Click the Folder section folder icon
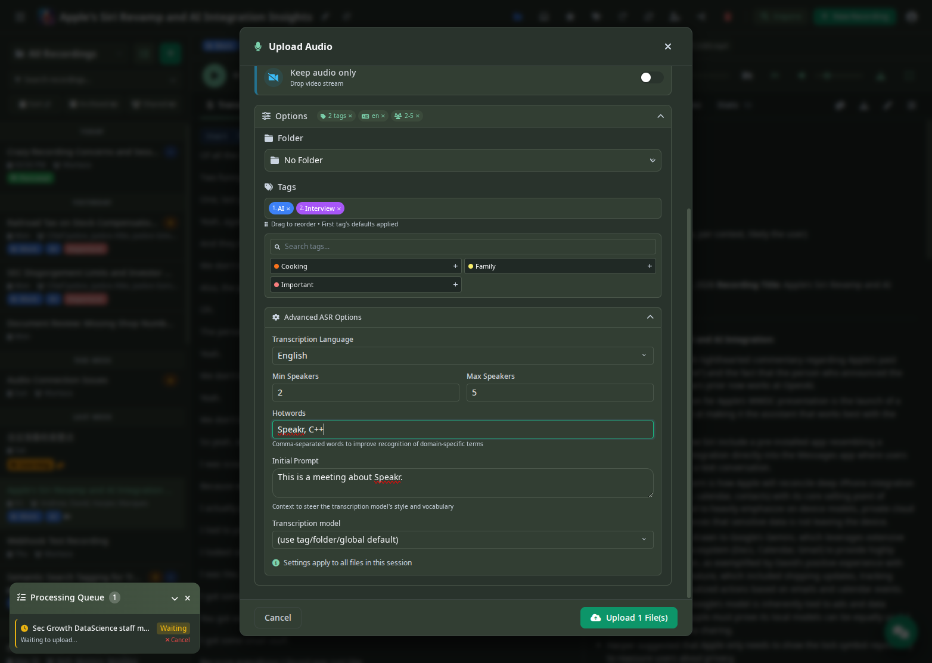This screenshot has width=932, height=663. click(269, 138)
